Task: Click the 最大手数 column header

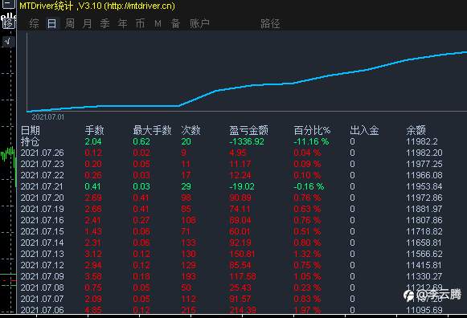Action: coord(152,130)
